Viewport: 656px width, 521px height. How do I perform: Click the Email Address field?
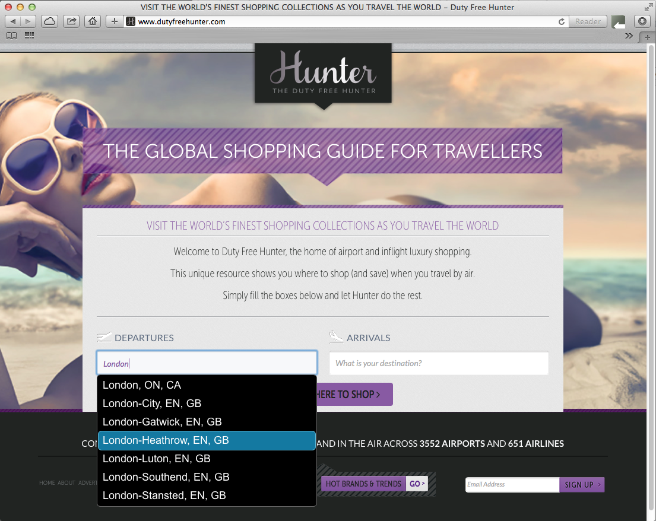[x=512, y=485]
